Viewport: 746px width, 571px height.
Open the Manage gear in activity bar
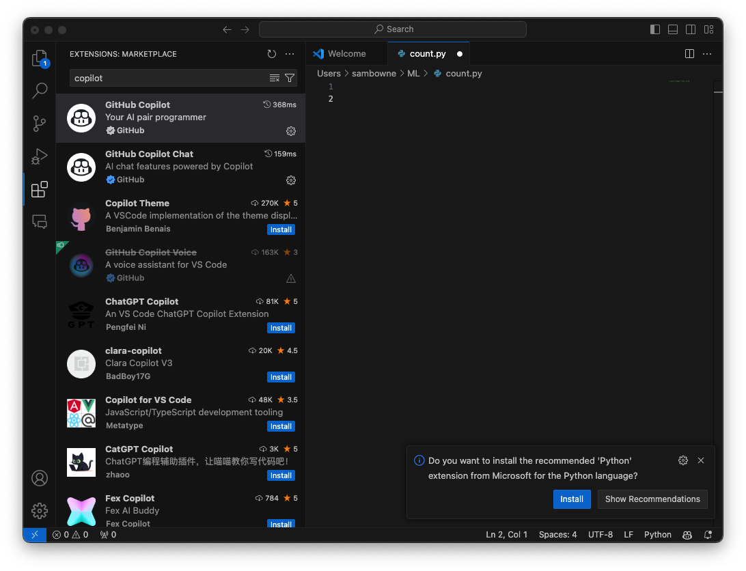[40, 511]
